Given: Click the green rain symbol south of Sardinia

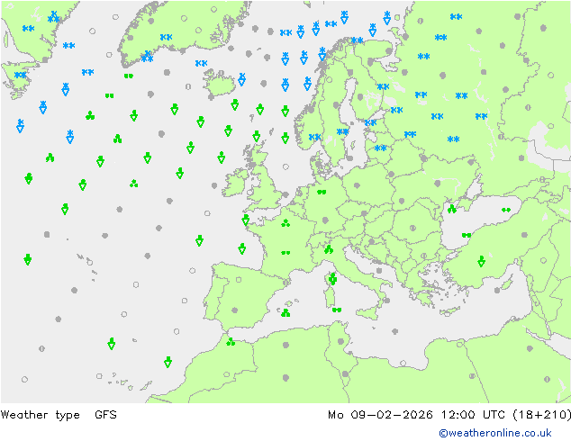Looking at the screenshot, I should [337, 310].
